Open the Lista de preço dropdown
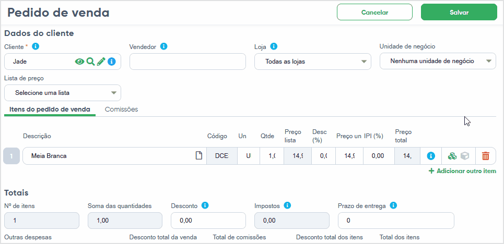 coord(63,93)
